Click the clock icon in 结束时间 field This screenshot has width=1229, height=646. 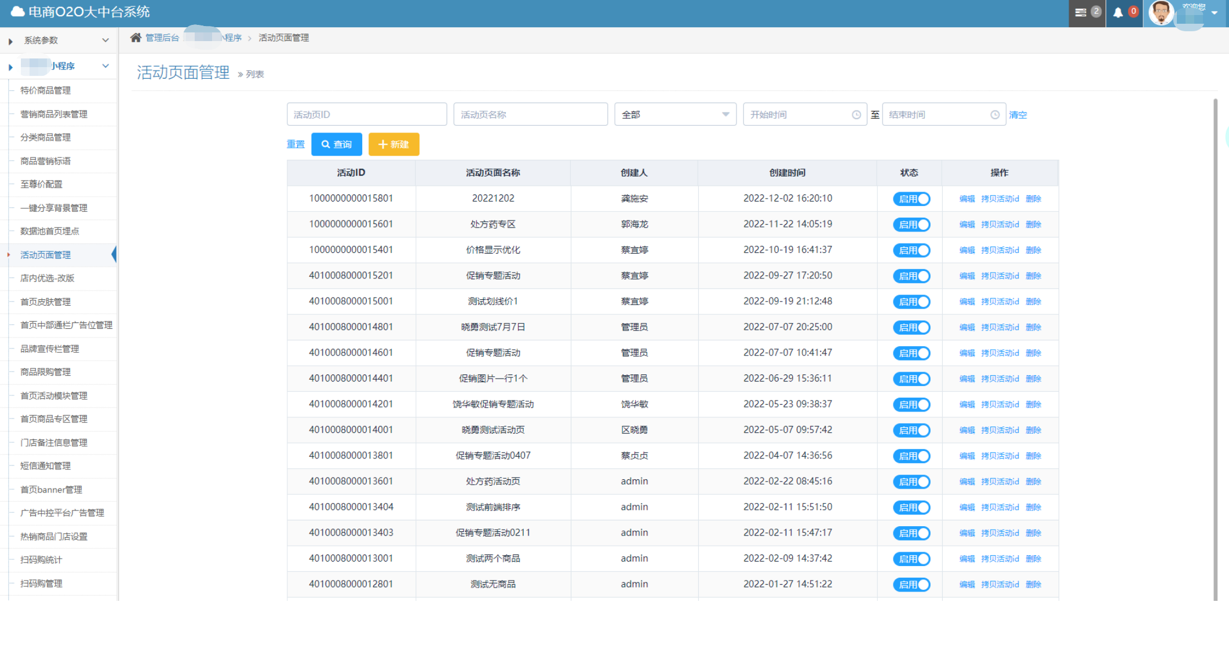tap(995, 115)
